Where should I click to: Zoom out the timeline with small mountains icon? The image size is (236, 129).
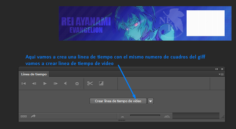tap(122, 116)
